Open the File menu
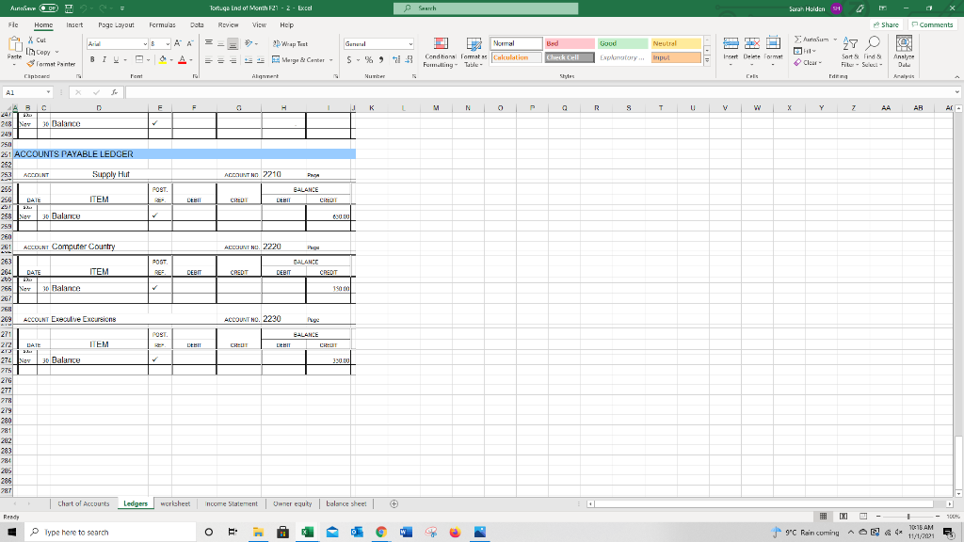 [13, 25]
